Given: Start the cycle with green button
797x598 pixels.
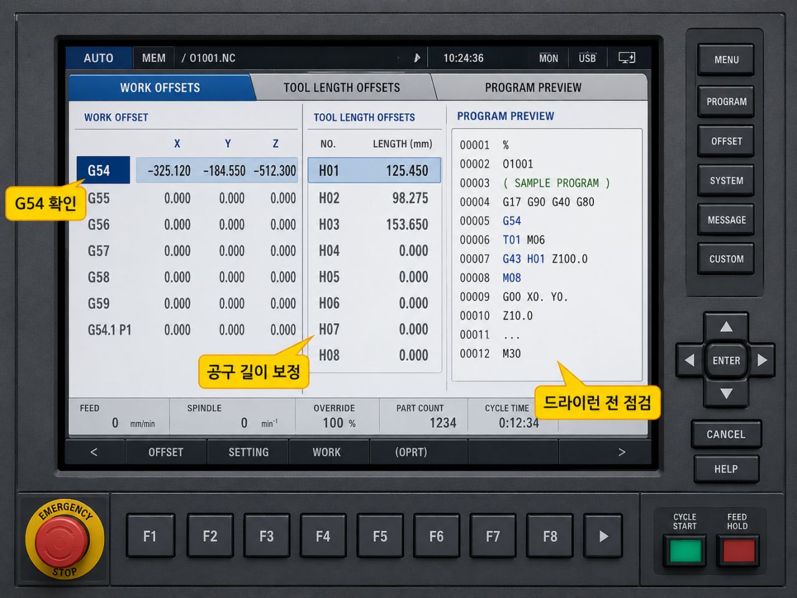Looking at the screenshot, I should 685,551.
